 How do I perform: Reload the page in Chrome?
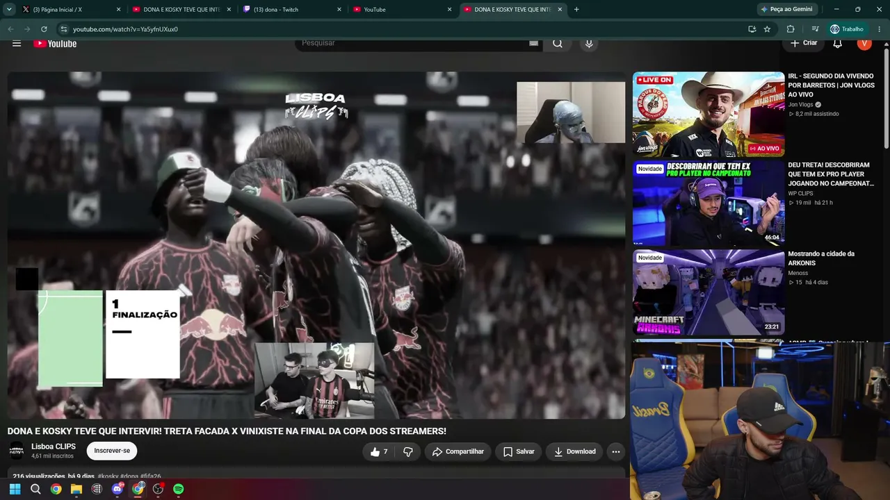(x=44, y=29)
